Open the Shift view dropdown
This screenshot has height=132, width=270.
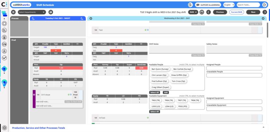[193, 12]
